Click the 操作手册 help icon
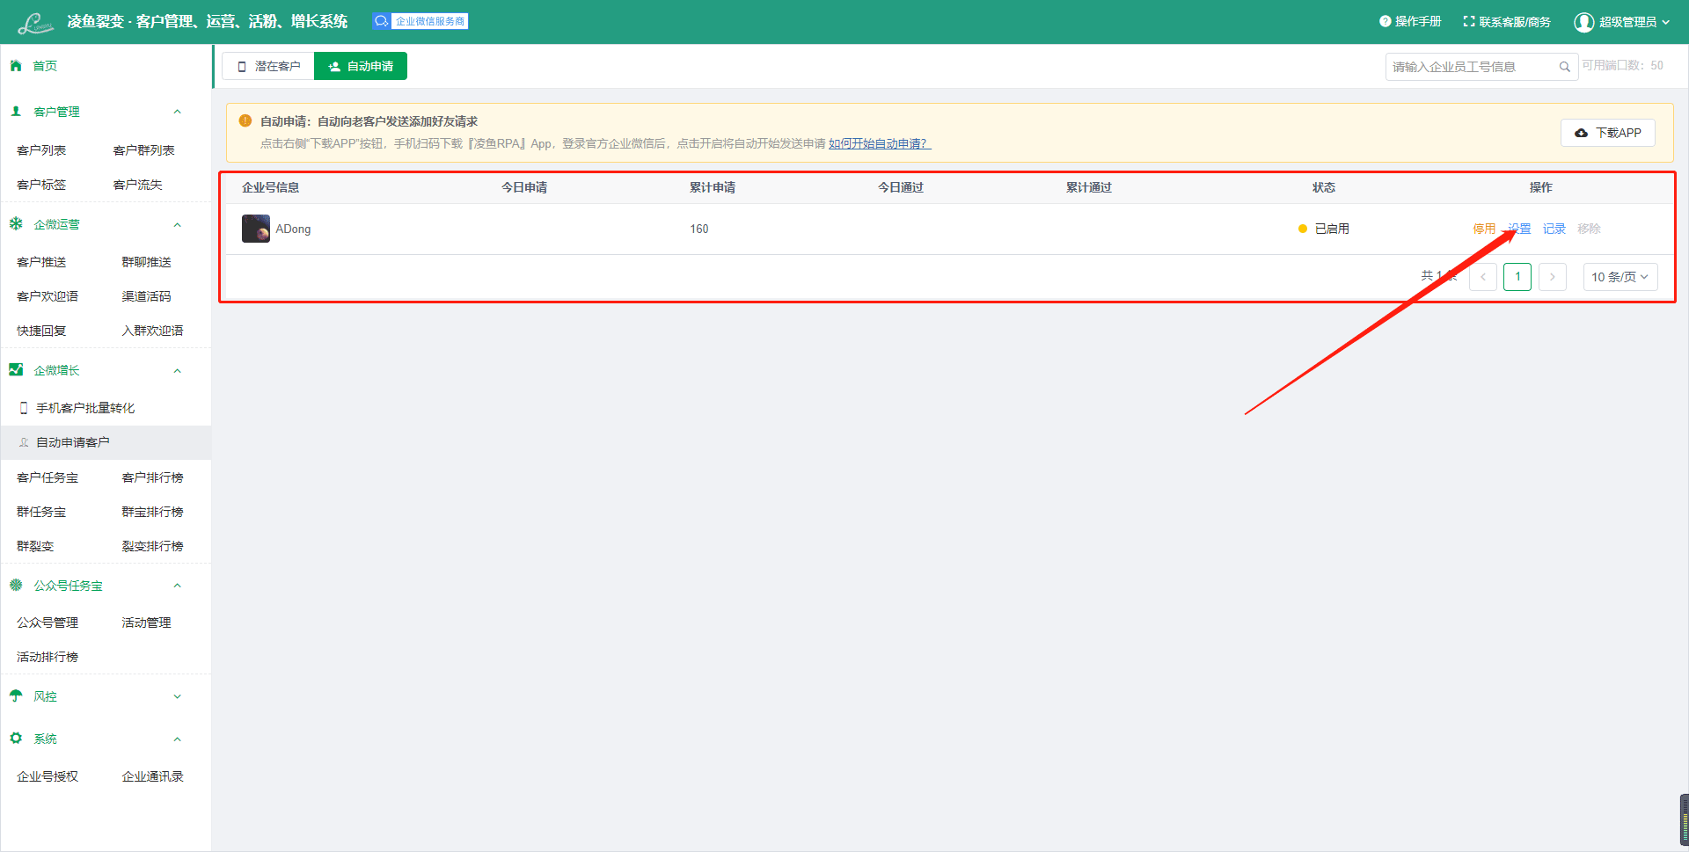Screen dimensions: 1689x852 click(1385, 22)
